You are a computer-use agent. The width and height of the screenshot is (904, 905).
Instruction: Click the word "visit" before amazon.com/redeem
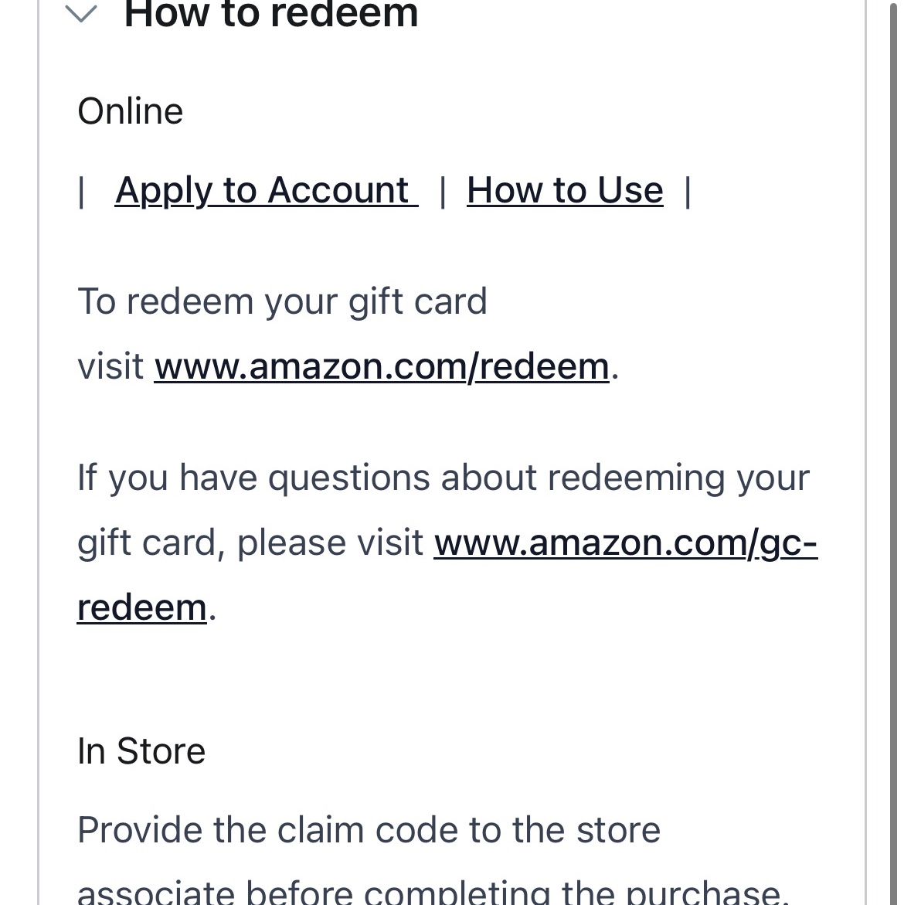pos(110,366)
